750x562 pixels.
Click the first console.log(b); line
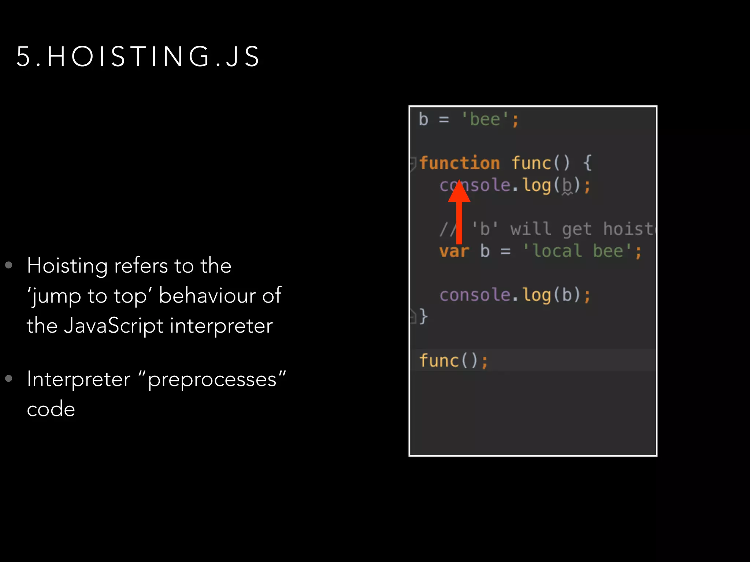515,186
